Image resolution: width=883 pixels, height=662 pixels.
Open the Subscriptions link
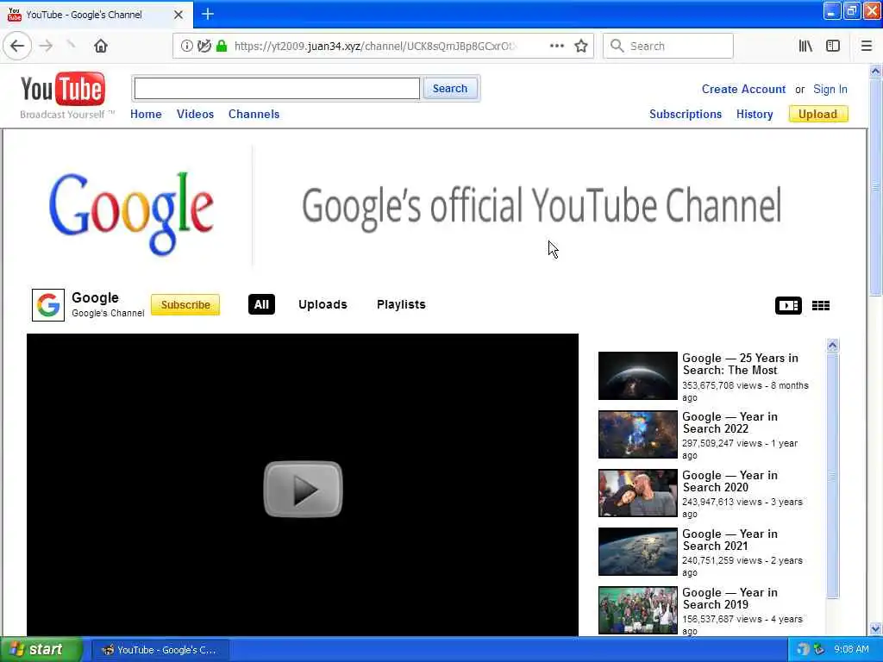pos(686,115)
